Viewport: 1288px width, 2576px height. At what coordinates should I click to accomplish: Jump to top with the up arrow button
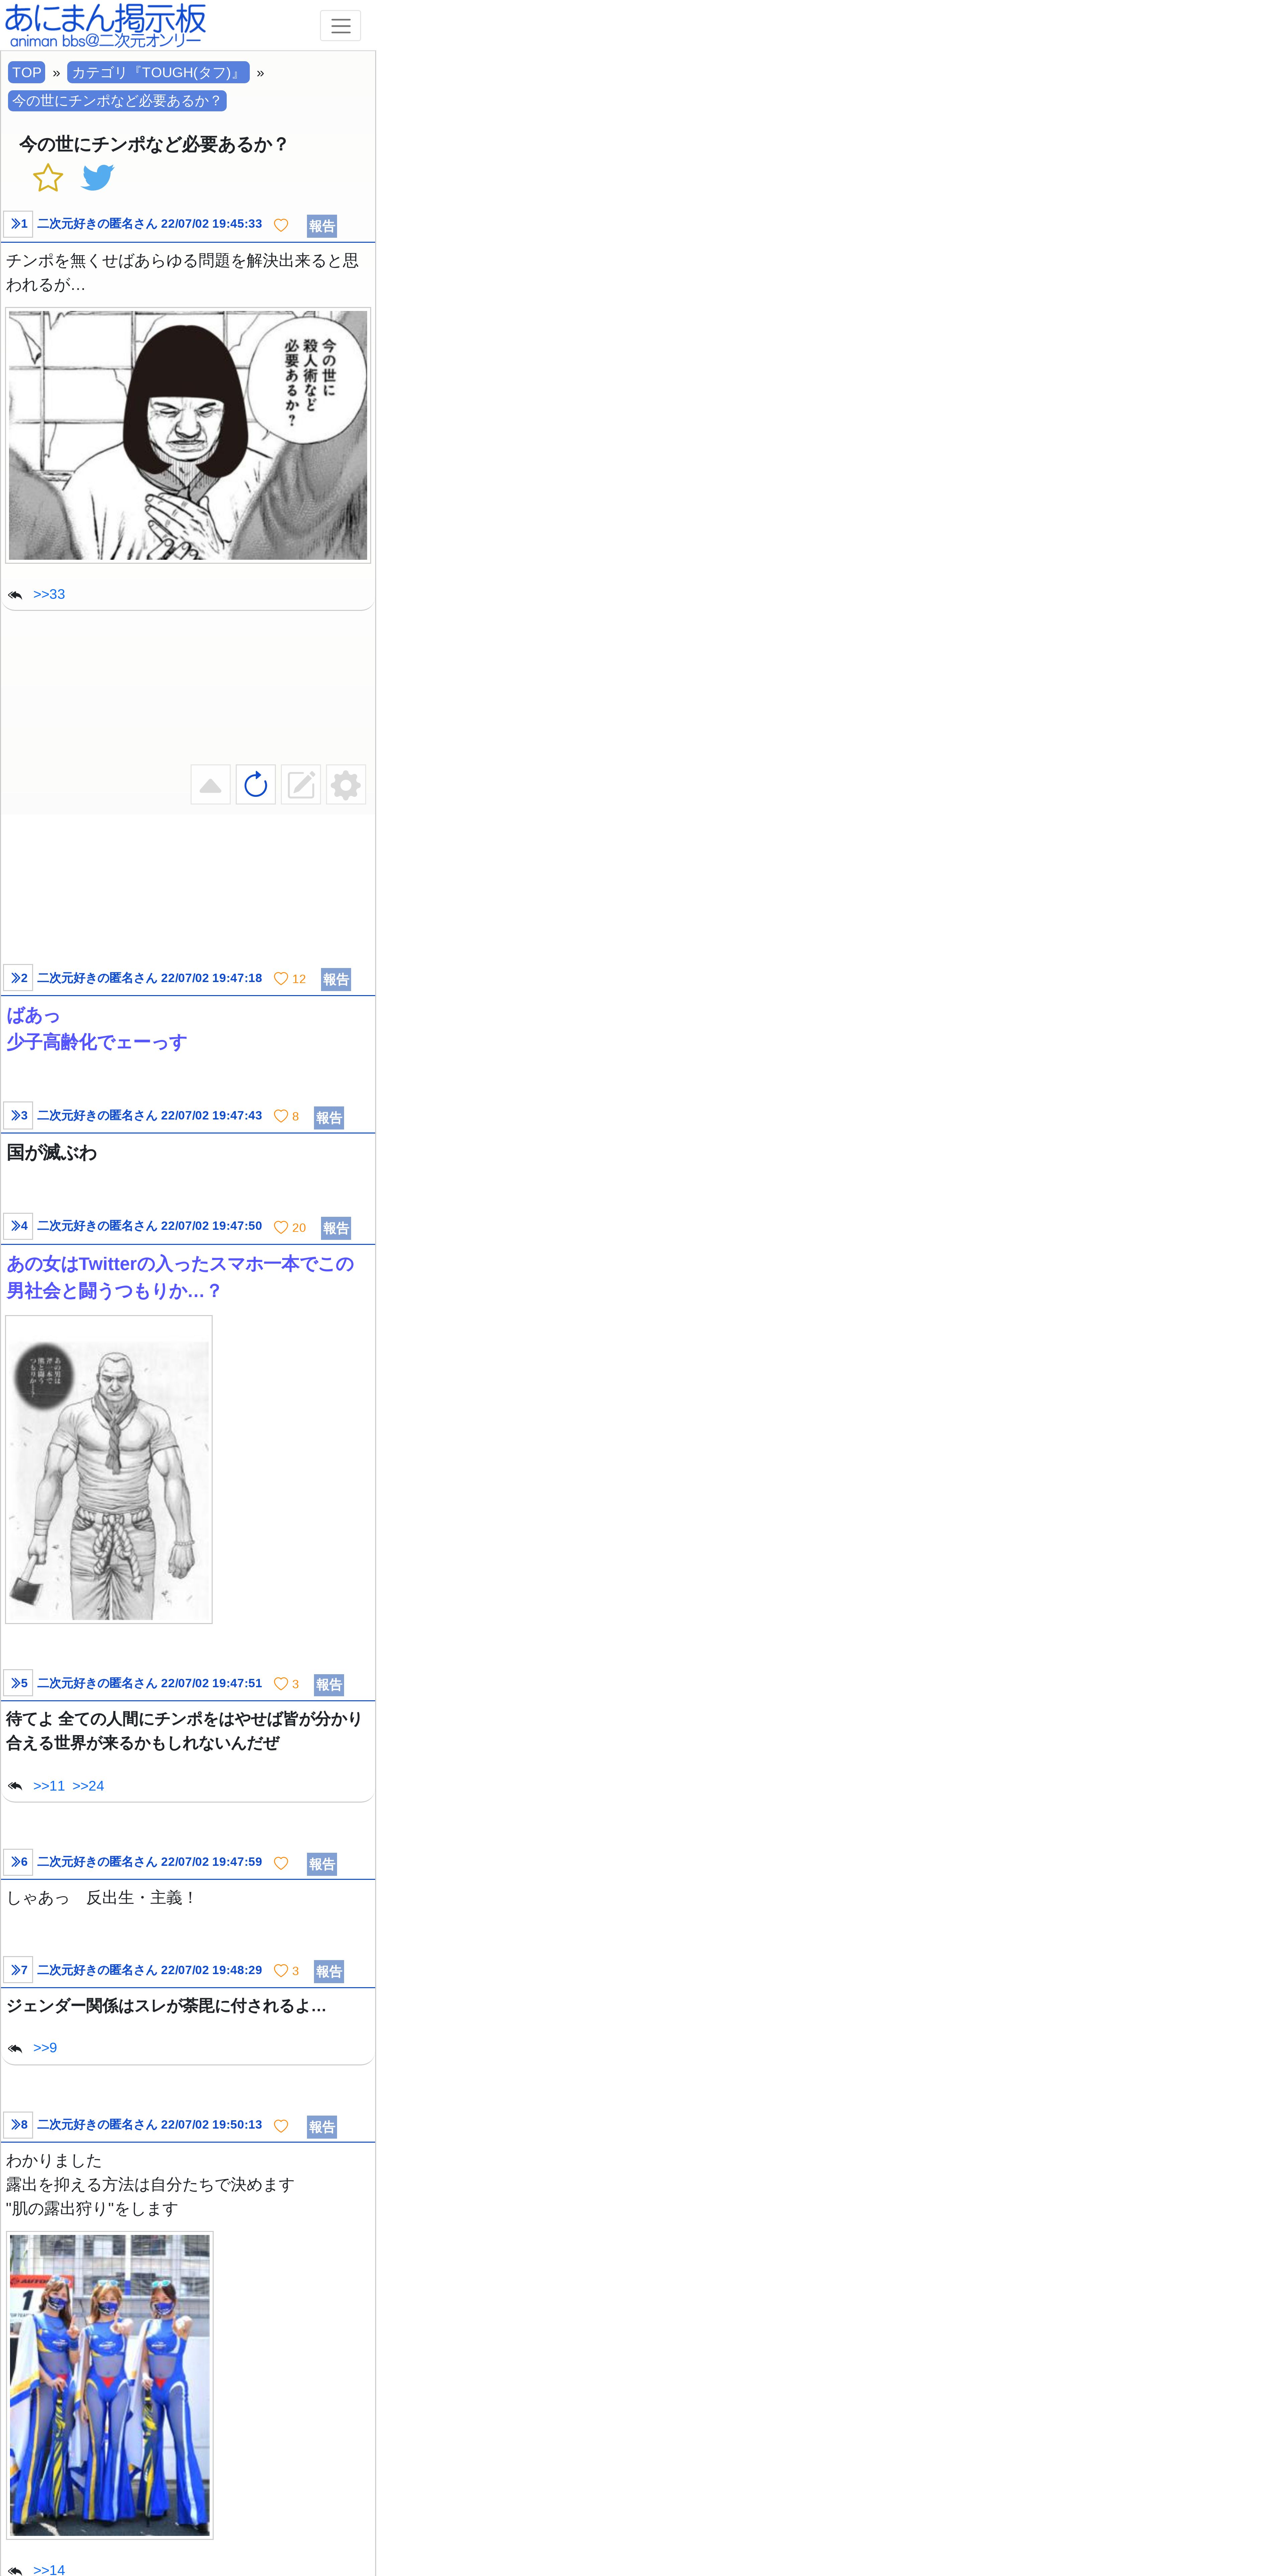click(x=210, y=785)
